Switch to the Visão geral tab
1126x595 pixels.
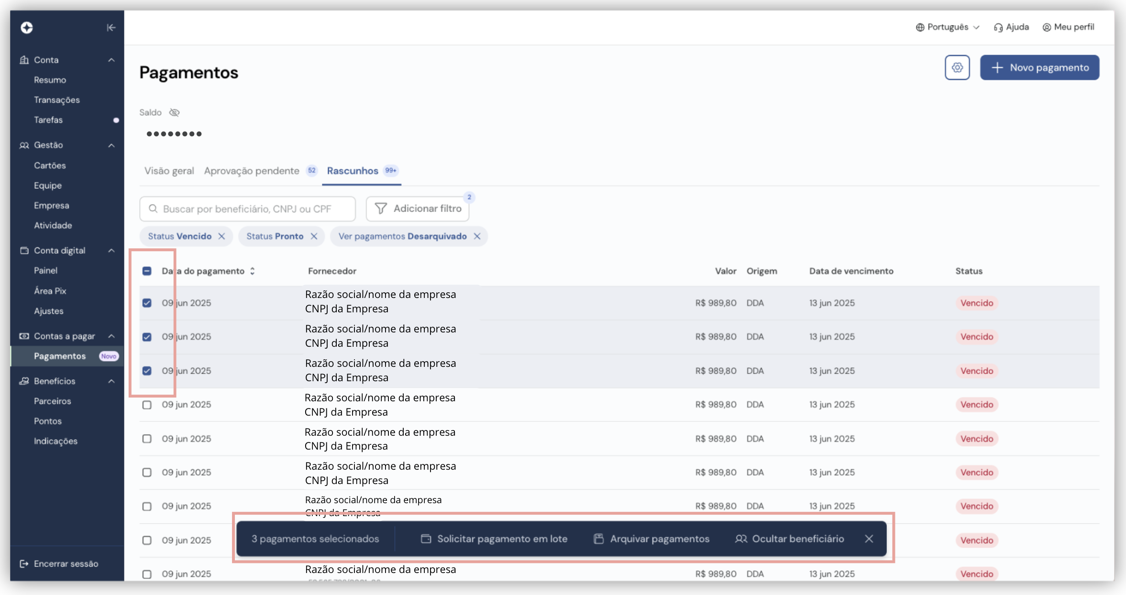coord(169,171)
